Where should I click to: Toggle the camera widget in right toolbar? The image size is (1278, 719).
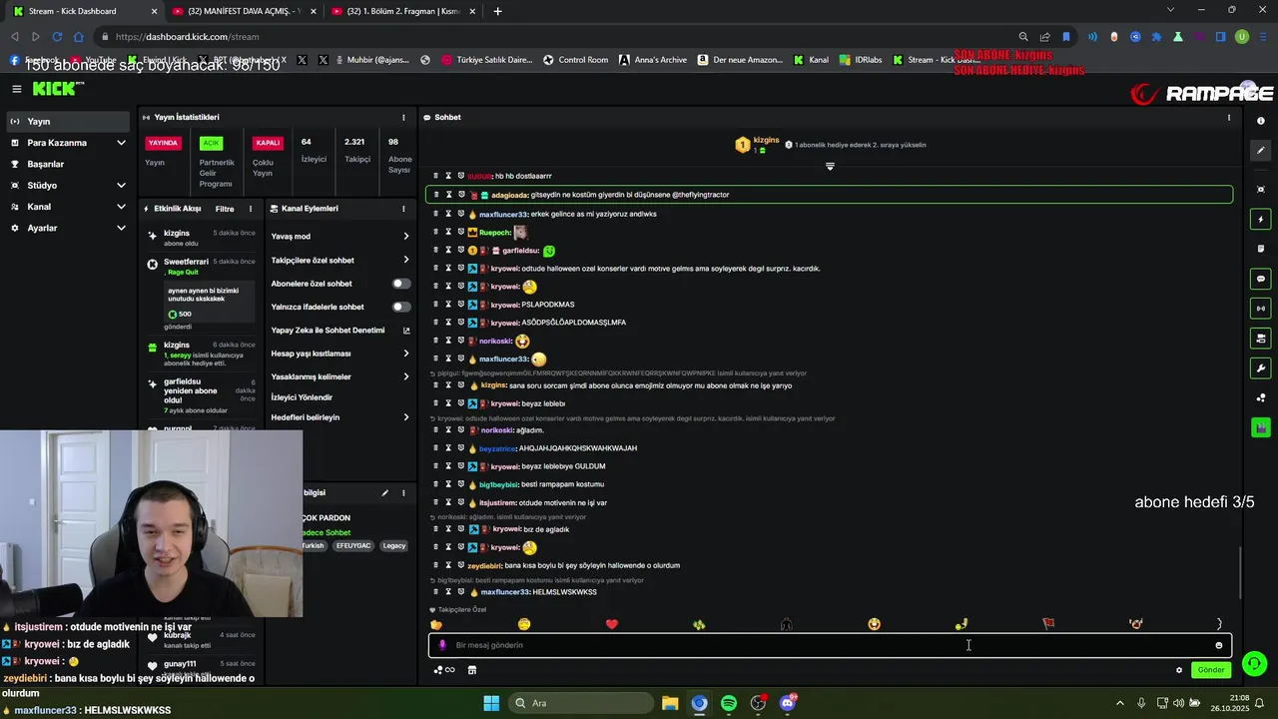1261,339
